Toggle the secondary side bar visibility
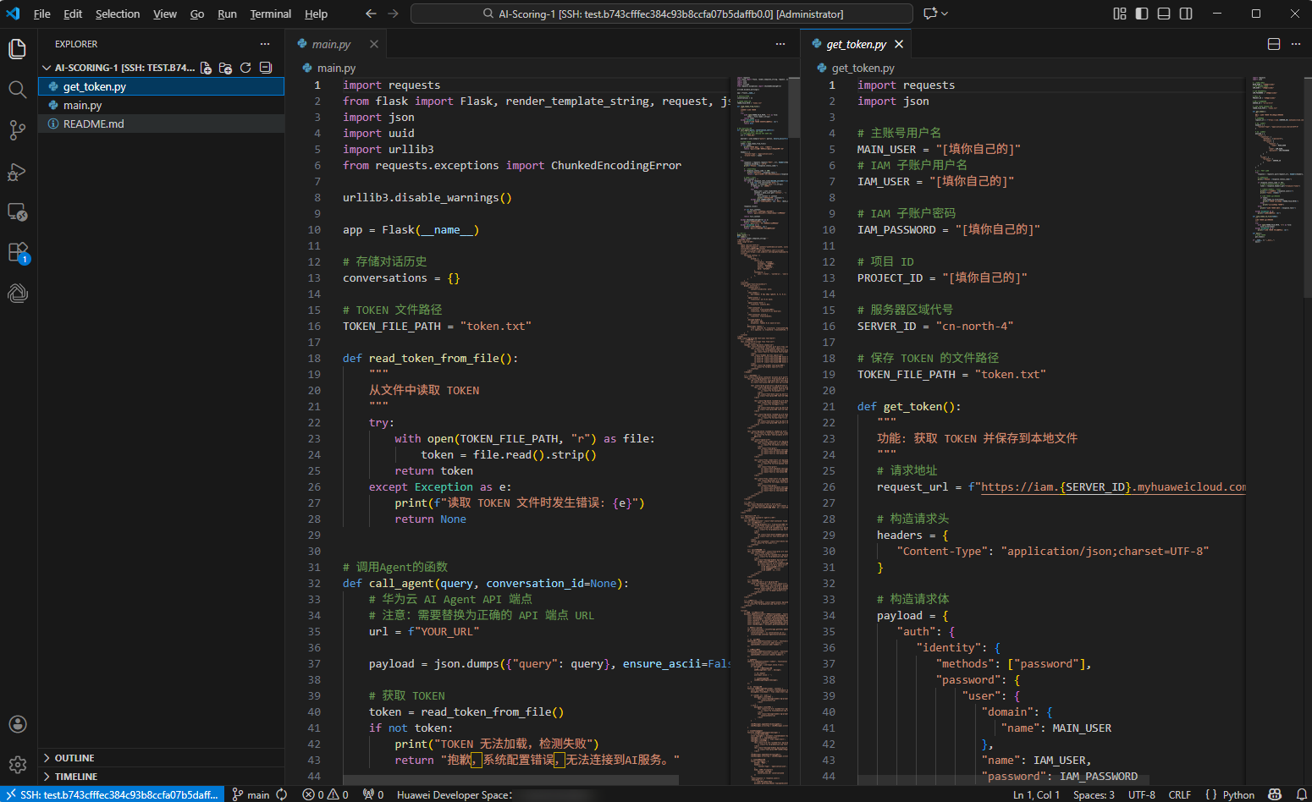Viewport: 1312px width, 802px height. pos(1186,14)
